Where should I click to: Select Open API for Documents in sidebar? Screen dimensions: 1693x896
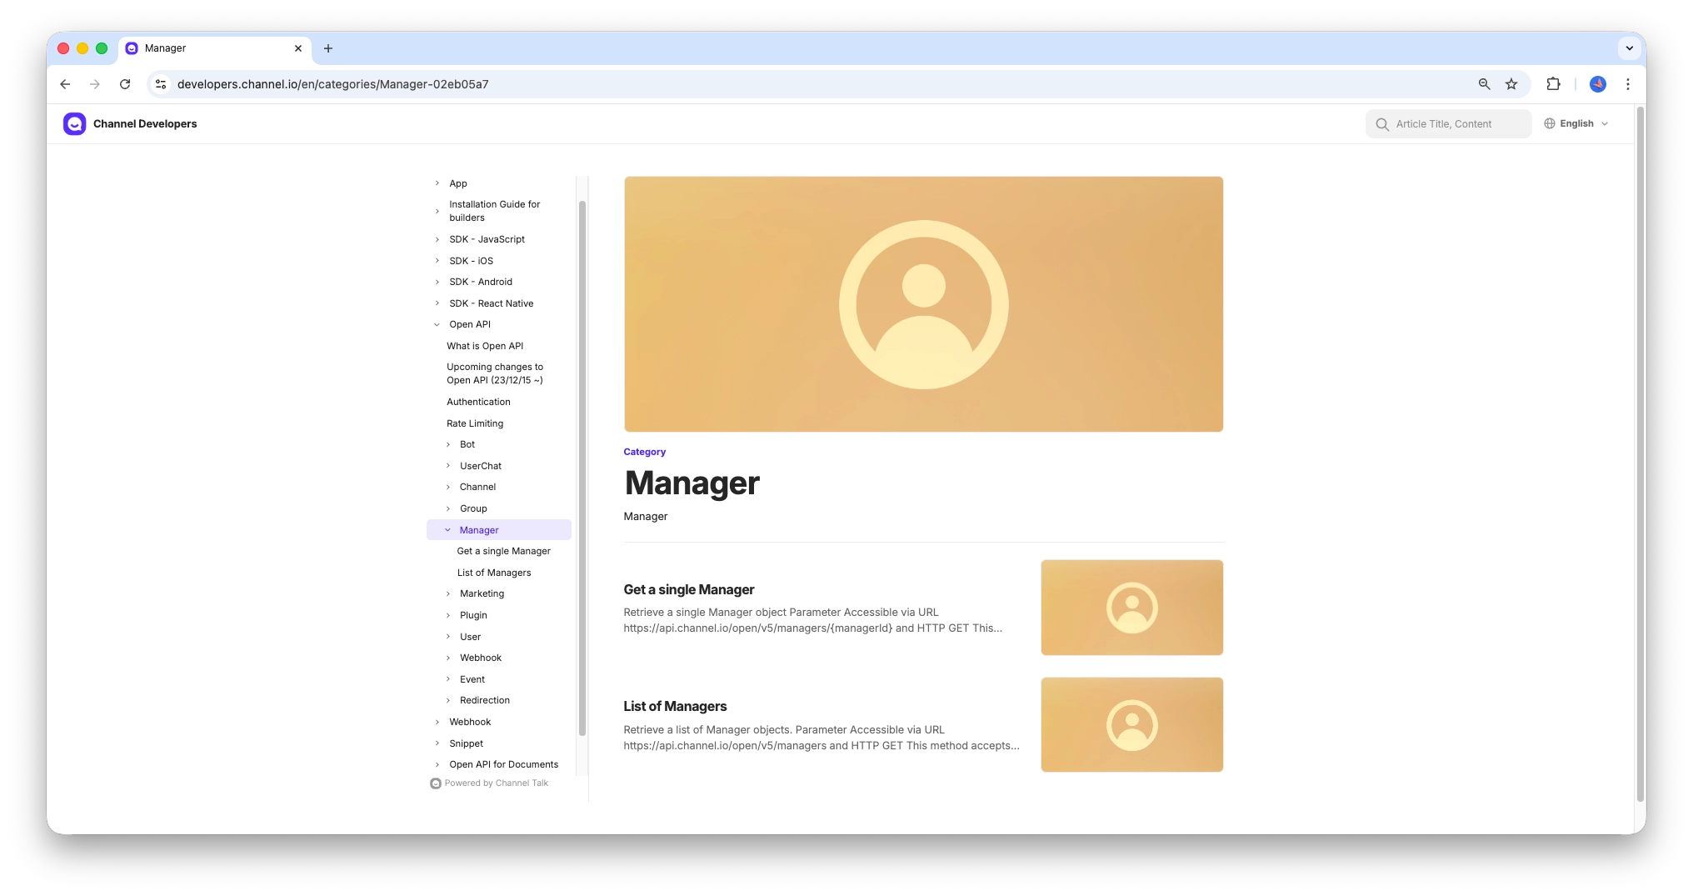(503, 764)
